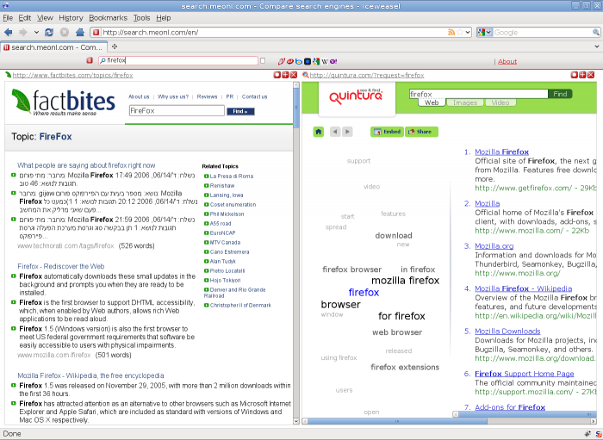
Task: Open the Firefox Support Home Page link
Action: tap(524, 374)
